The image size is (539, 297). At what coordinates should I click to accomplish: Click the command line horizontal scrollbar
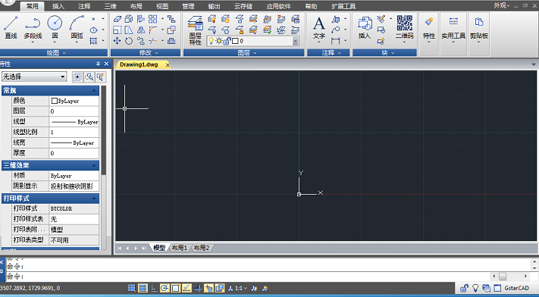tap(509, 276)
